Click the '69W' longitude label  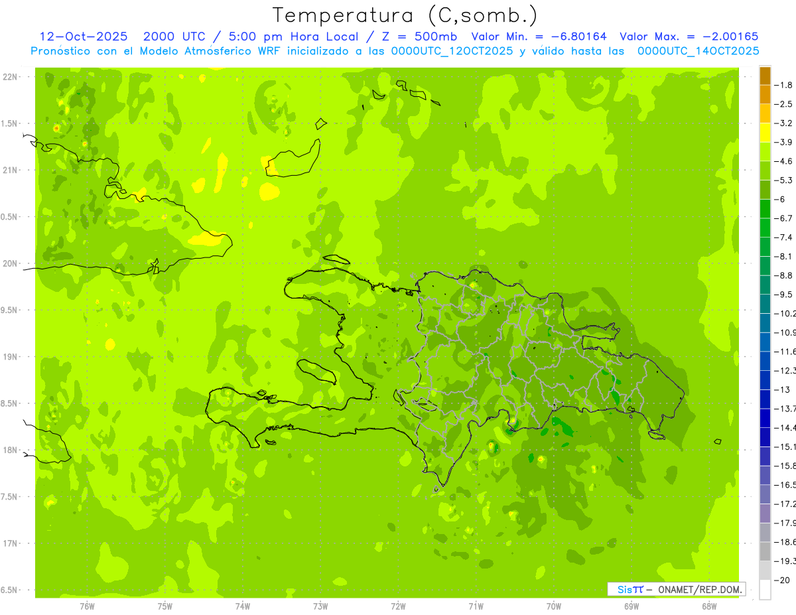pyautogui.click(x=631, y=606)
